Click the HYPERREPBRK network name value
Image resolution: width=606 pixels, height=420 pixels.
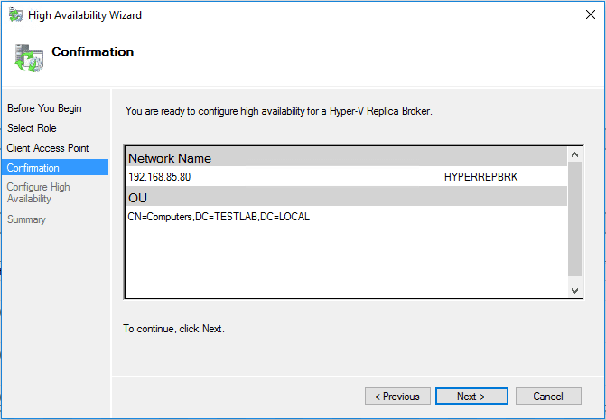tap(480, 177)
